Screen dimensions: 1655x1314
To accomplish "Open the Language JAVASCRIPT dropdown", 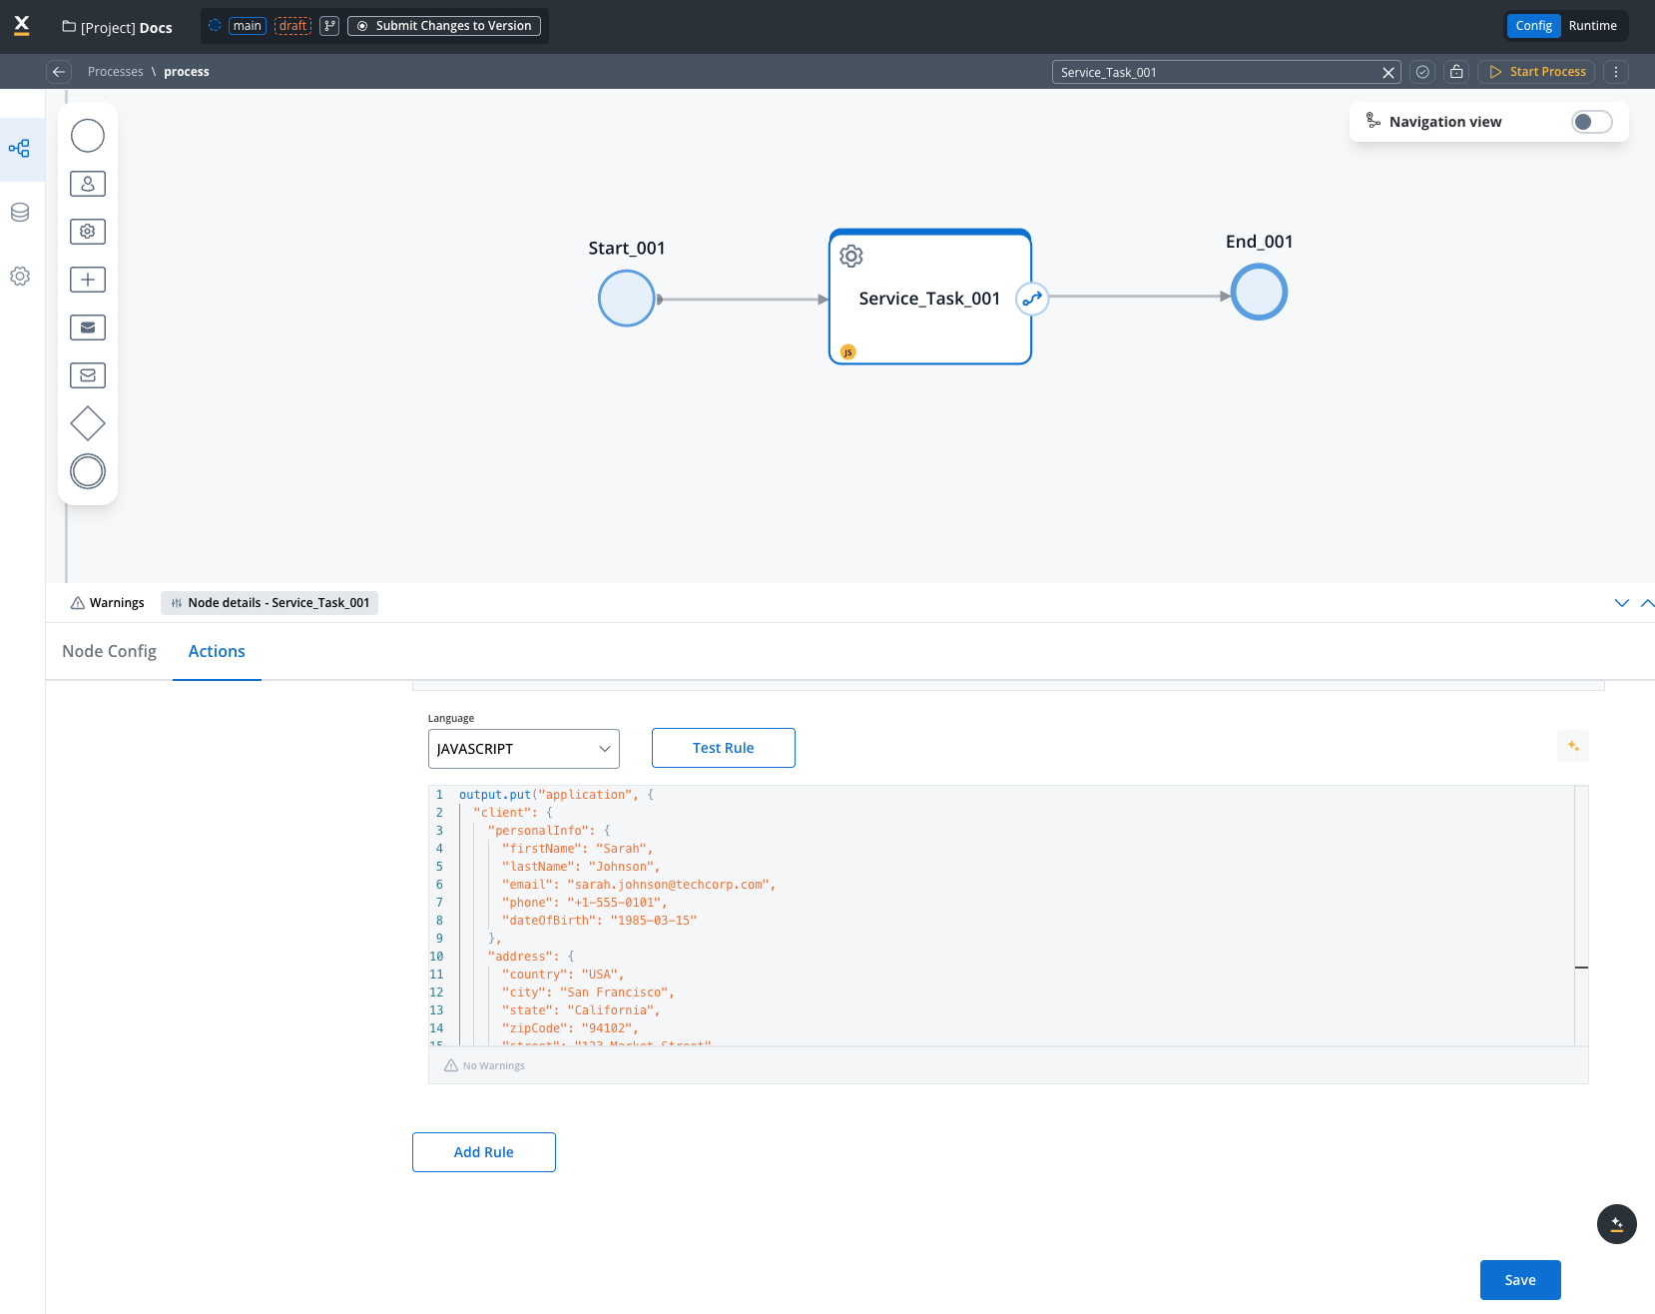I will tap(524, 749).
